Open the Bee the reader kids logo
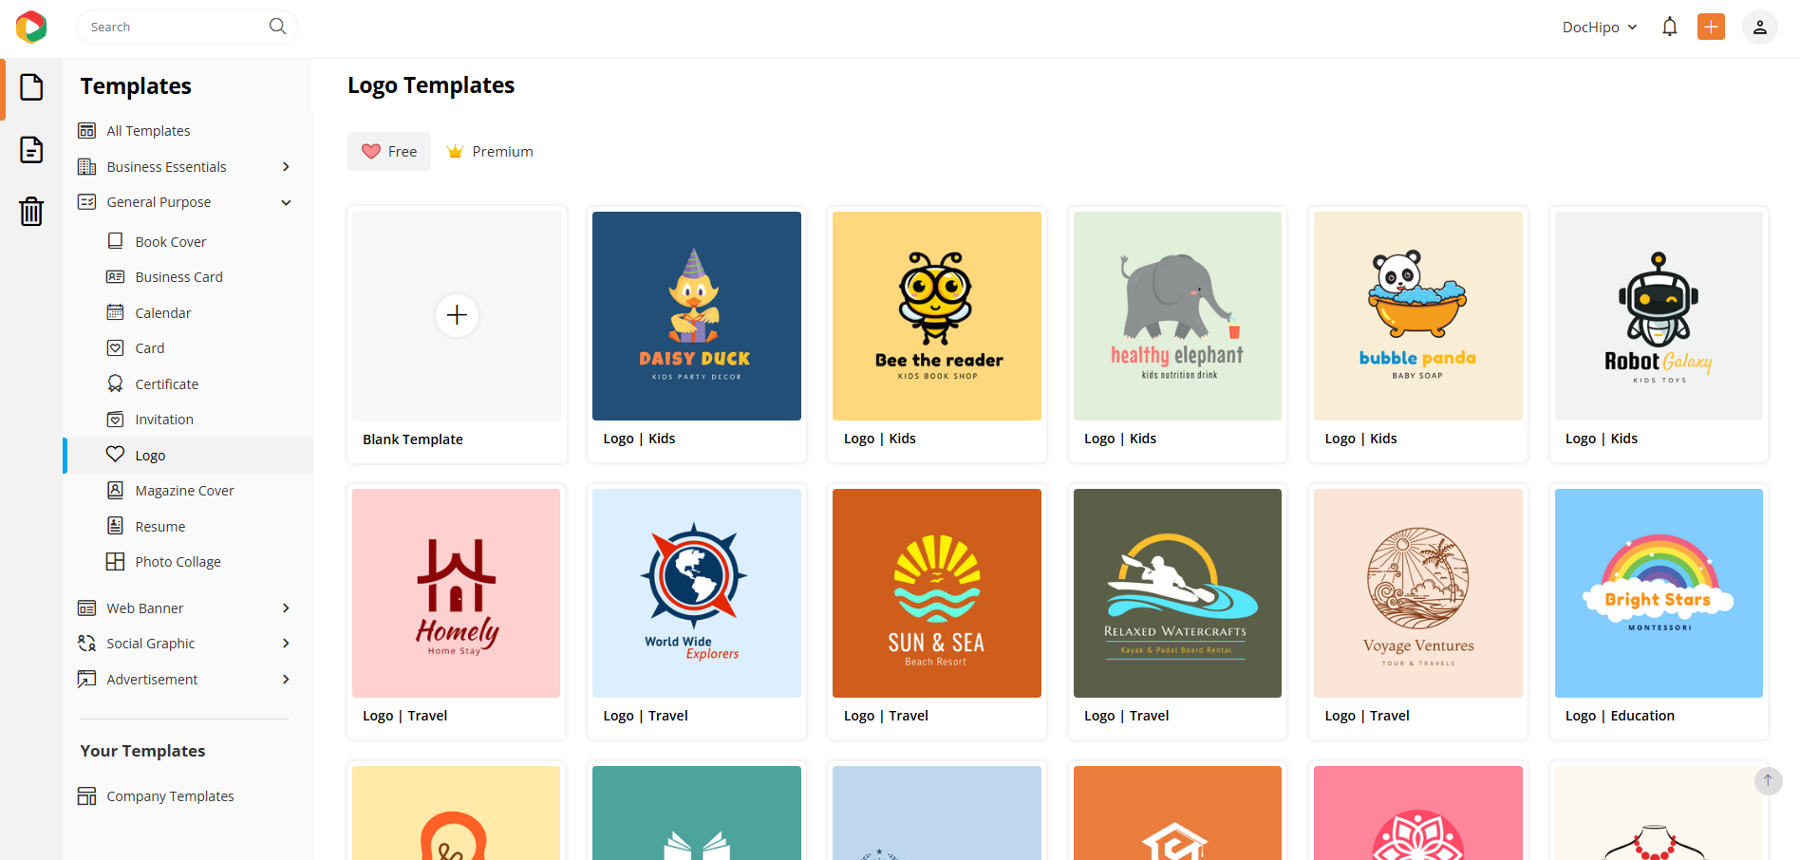Image resolution: width=1800 pixels, height=860 pixels. [936, 316]
